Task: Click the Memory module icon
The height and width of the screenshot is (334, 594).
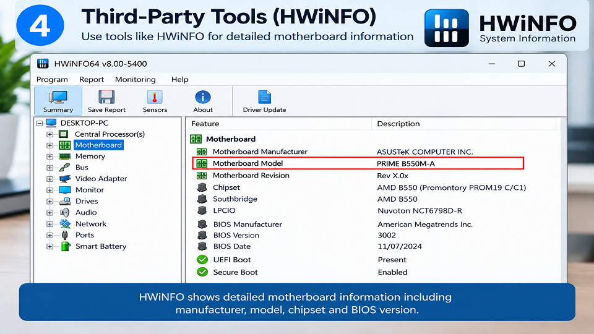Action: pyautogui.click(x=65, y=156)
